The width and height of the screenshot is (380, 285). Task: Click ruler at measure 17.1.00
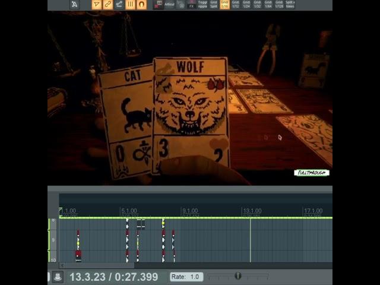[x=313, y=211]
